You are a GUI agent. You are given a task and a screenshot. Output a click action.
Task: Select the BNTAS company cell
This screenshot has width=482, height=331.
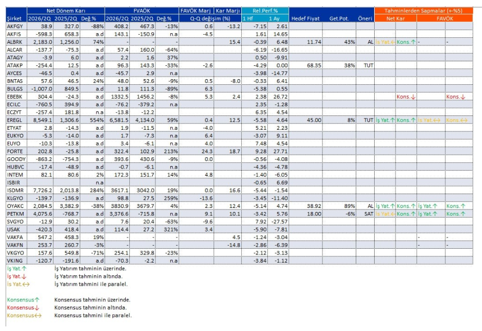point(16,81)
